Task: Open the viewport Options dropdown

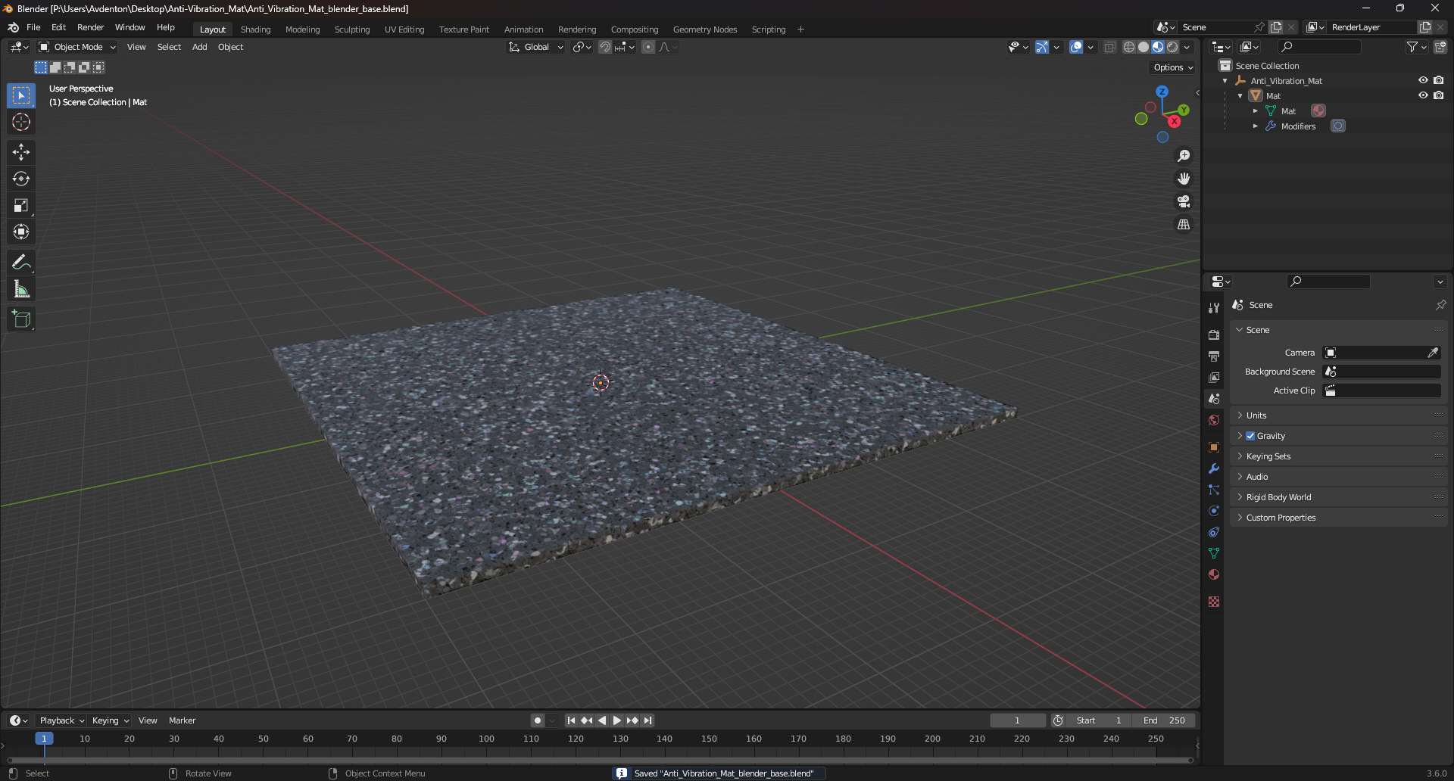Action: tap(1173, 67)
